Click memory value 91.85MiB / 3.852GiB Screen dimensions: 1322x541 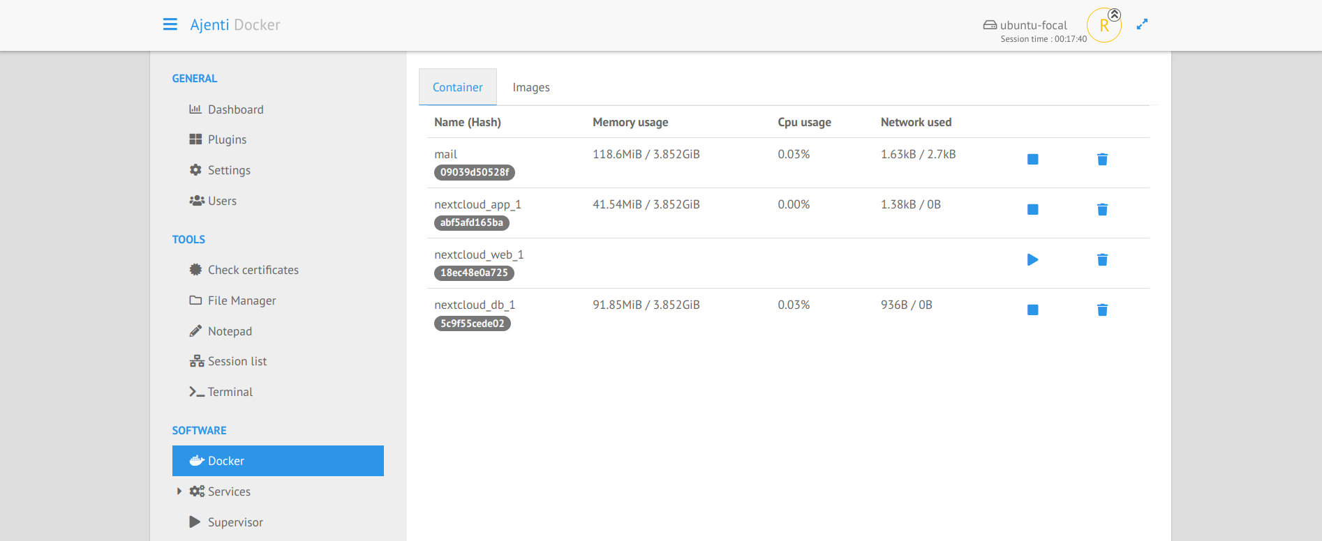click(x=646, y=305)
